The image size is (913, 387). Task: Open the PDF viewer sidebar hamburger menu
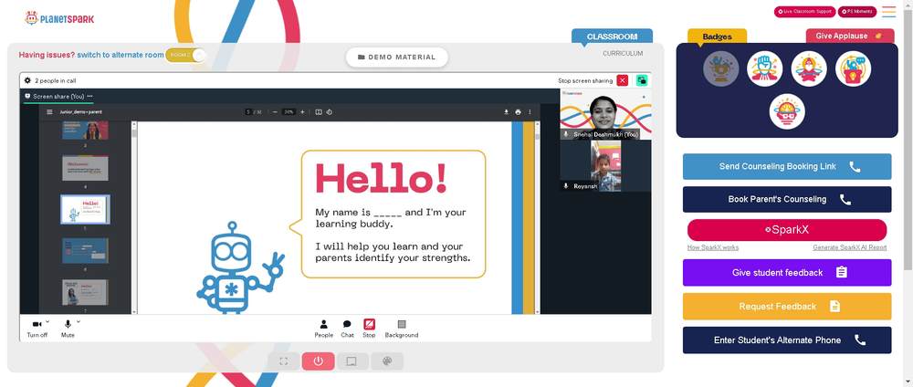[49, 111]
